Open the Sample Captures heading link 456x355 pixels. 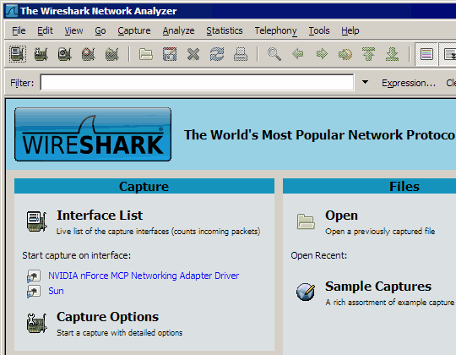tap(378, 287)
